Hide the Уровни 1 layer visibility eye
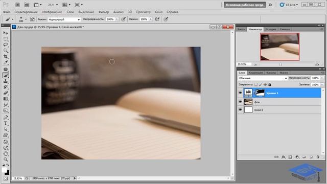Image resolution: width=327 pixels, height=184 pixels. 240,93
